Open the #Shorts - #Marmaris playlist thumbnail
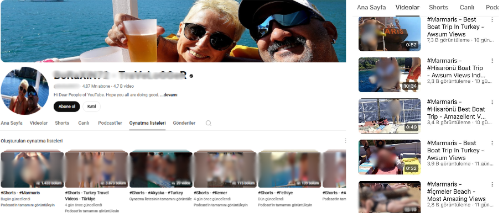This screenshot has width=503, height=218. [32, 169]
